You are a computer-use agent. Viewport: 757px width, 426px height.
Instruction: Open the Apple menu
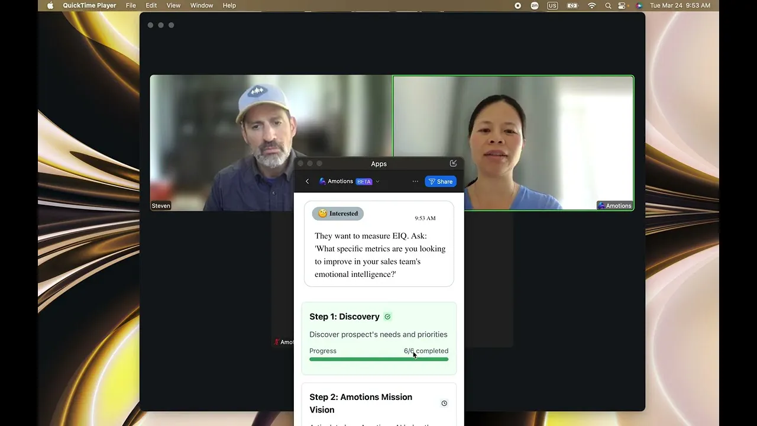50,5
